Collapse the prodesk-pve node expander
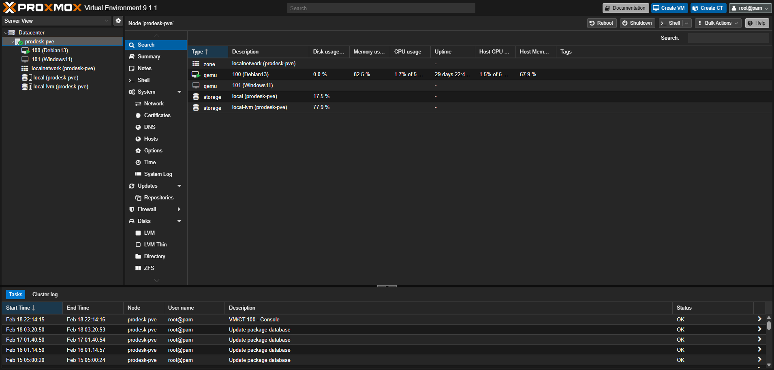The height and width of the screenshot is (370, 774). (x=12, y=41)
